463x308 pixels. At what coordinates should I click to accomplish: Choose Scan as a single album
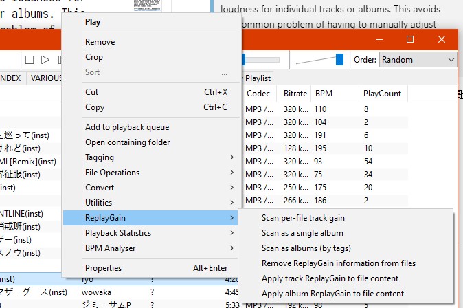coord(346,233)
